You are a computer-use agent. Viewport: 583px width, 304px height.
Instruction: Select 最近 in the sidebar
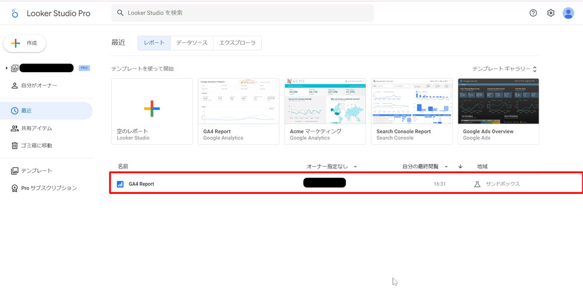coord(46,111)
